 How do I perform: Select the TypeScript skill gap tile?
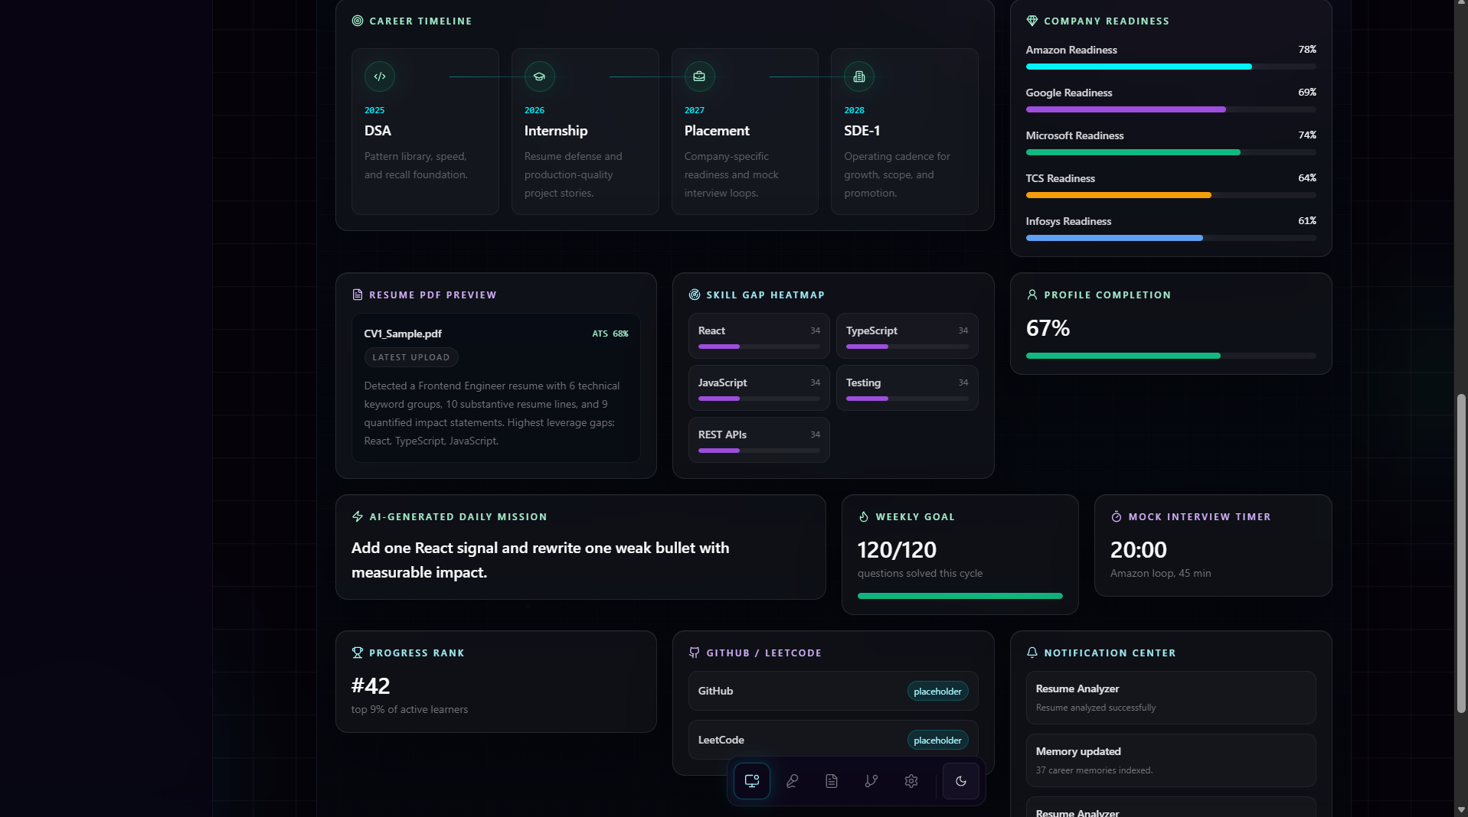click(907, 336)
